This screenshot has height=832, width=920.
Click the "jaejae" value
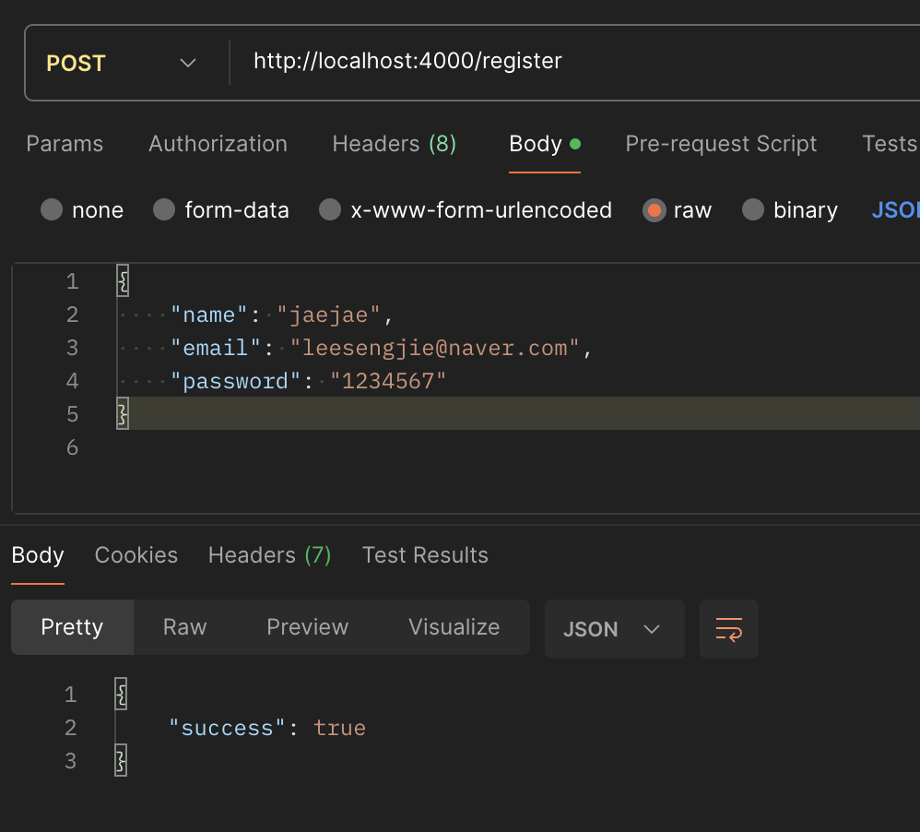(x=328, y=315)
